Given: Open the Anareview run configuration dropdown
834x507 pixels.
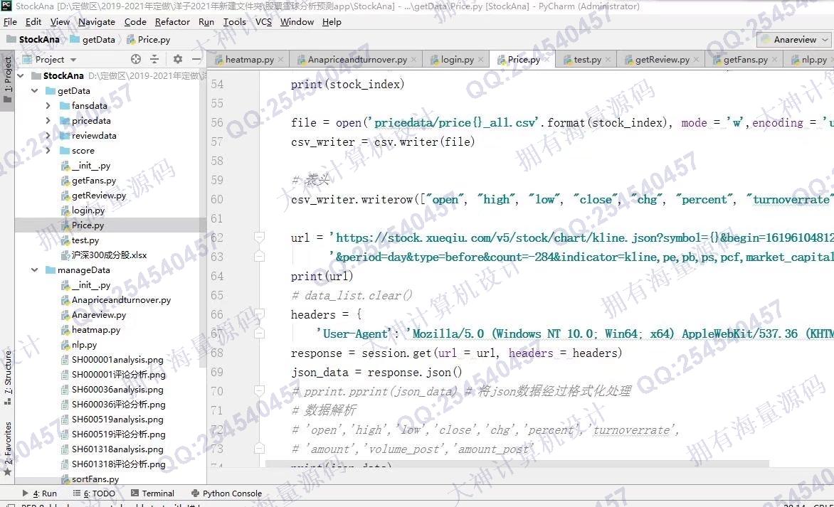Looking at the screenshot, I should click(794, 39).
